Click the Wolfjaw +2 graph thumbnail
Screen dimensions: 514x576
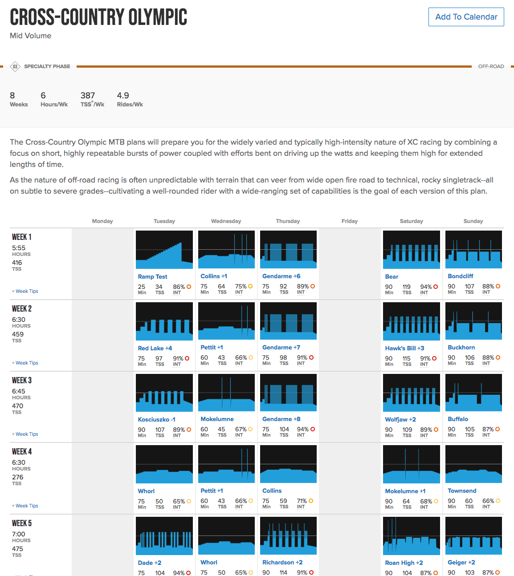pyautogui.click(x=412, y=393)
